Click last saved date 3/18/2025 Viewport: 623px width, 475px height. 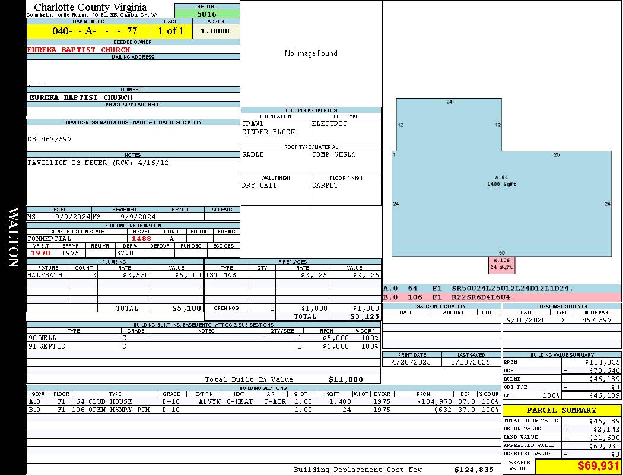(471, 362)
